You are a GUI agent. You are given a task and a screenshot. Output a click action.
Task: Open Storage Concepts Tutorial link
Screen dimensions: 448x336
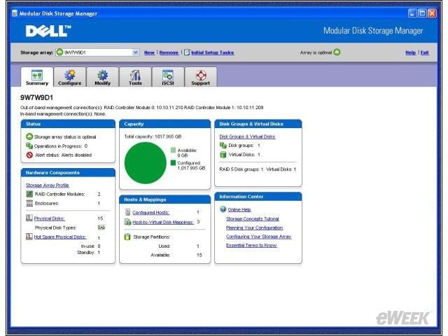[253, 219]
